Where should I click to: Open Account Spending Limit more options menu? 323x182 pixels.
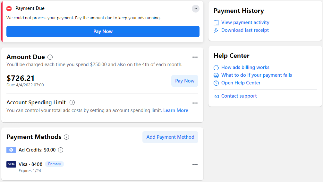[x=195, y=103]
